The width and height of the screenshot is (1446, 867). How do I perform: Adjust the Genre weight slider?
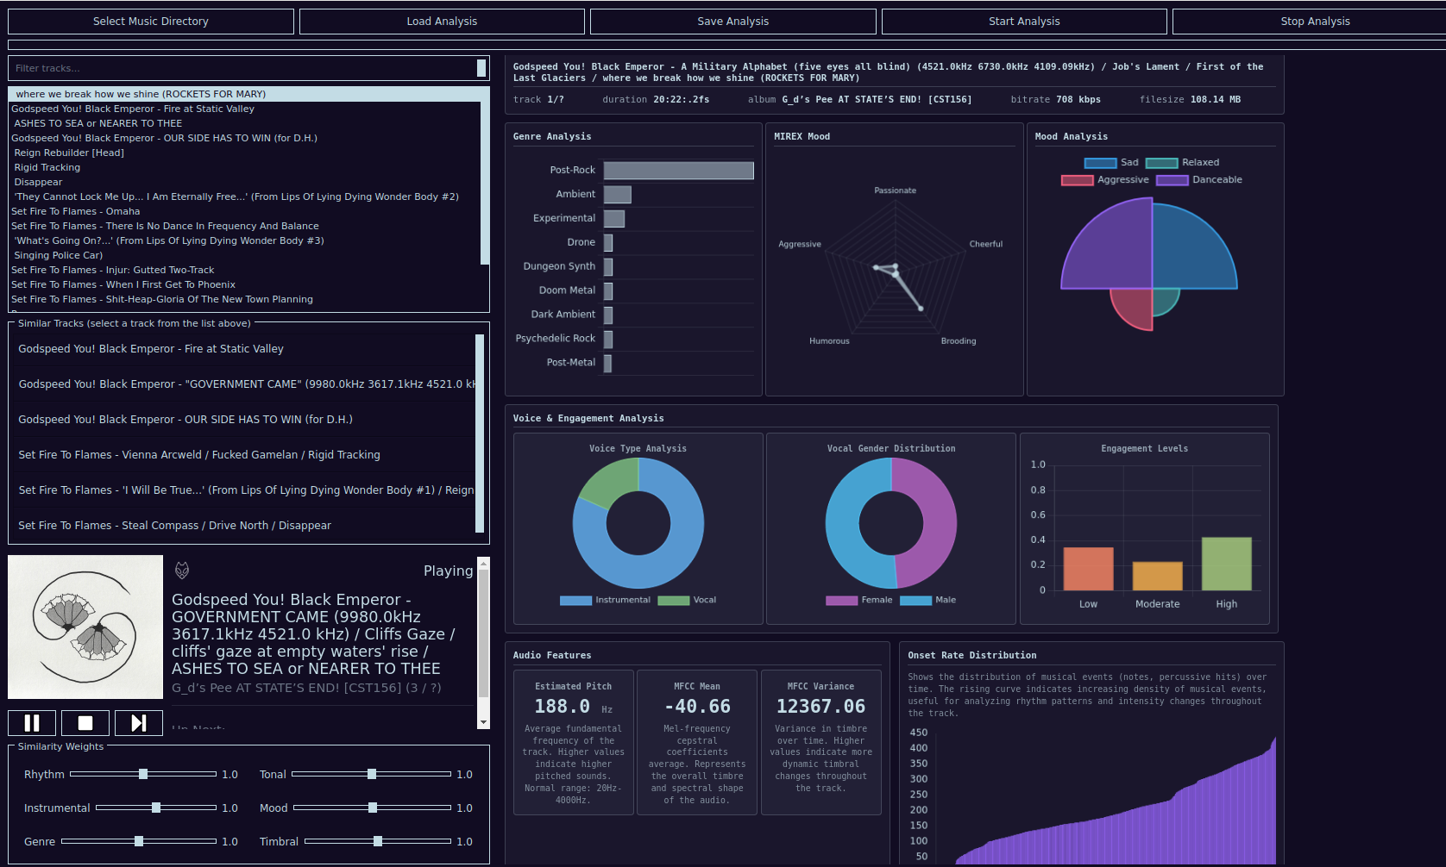139,842
